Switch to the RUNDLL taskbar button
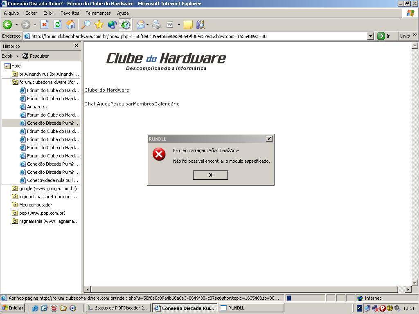The height and width of the screenshot is (314, 419). [251, 308]
